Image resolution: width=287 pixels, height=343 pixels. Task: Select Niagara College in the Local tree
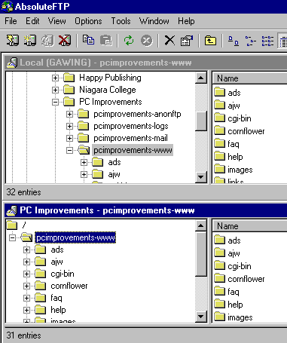coord(108,90)
